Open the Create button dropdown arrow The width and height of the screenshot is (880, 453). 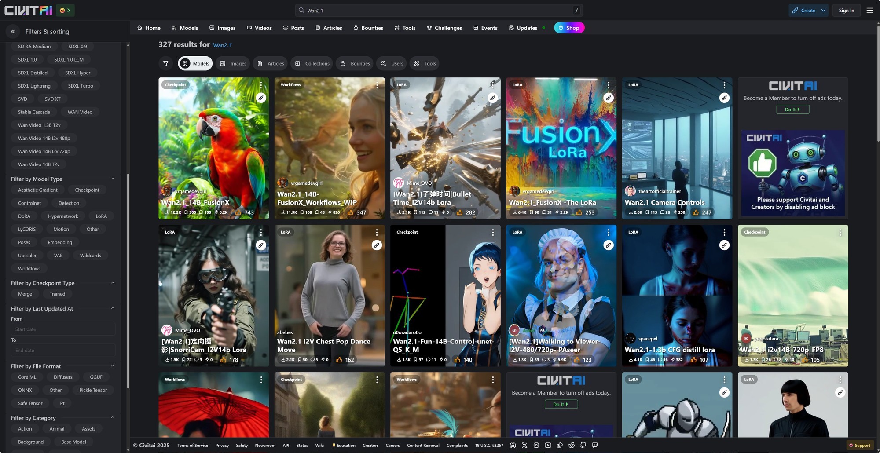click(823, 11)
